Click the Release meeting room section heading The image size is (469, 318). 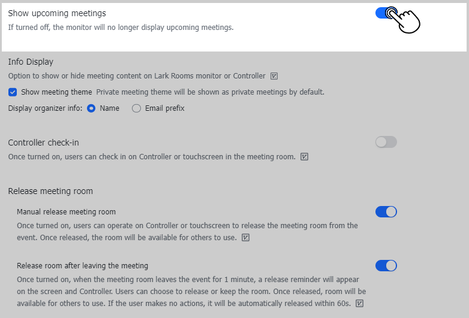coord(50,192)
